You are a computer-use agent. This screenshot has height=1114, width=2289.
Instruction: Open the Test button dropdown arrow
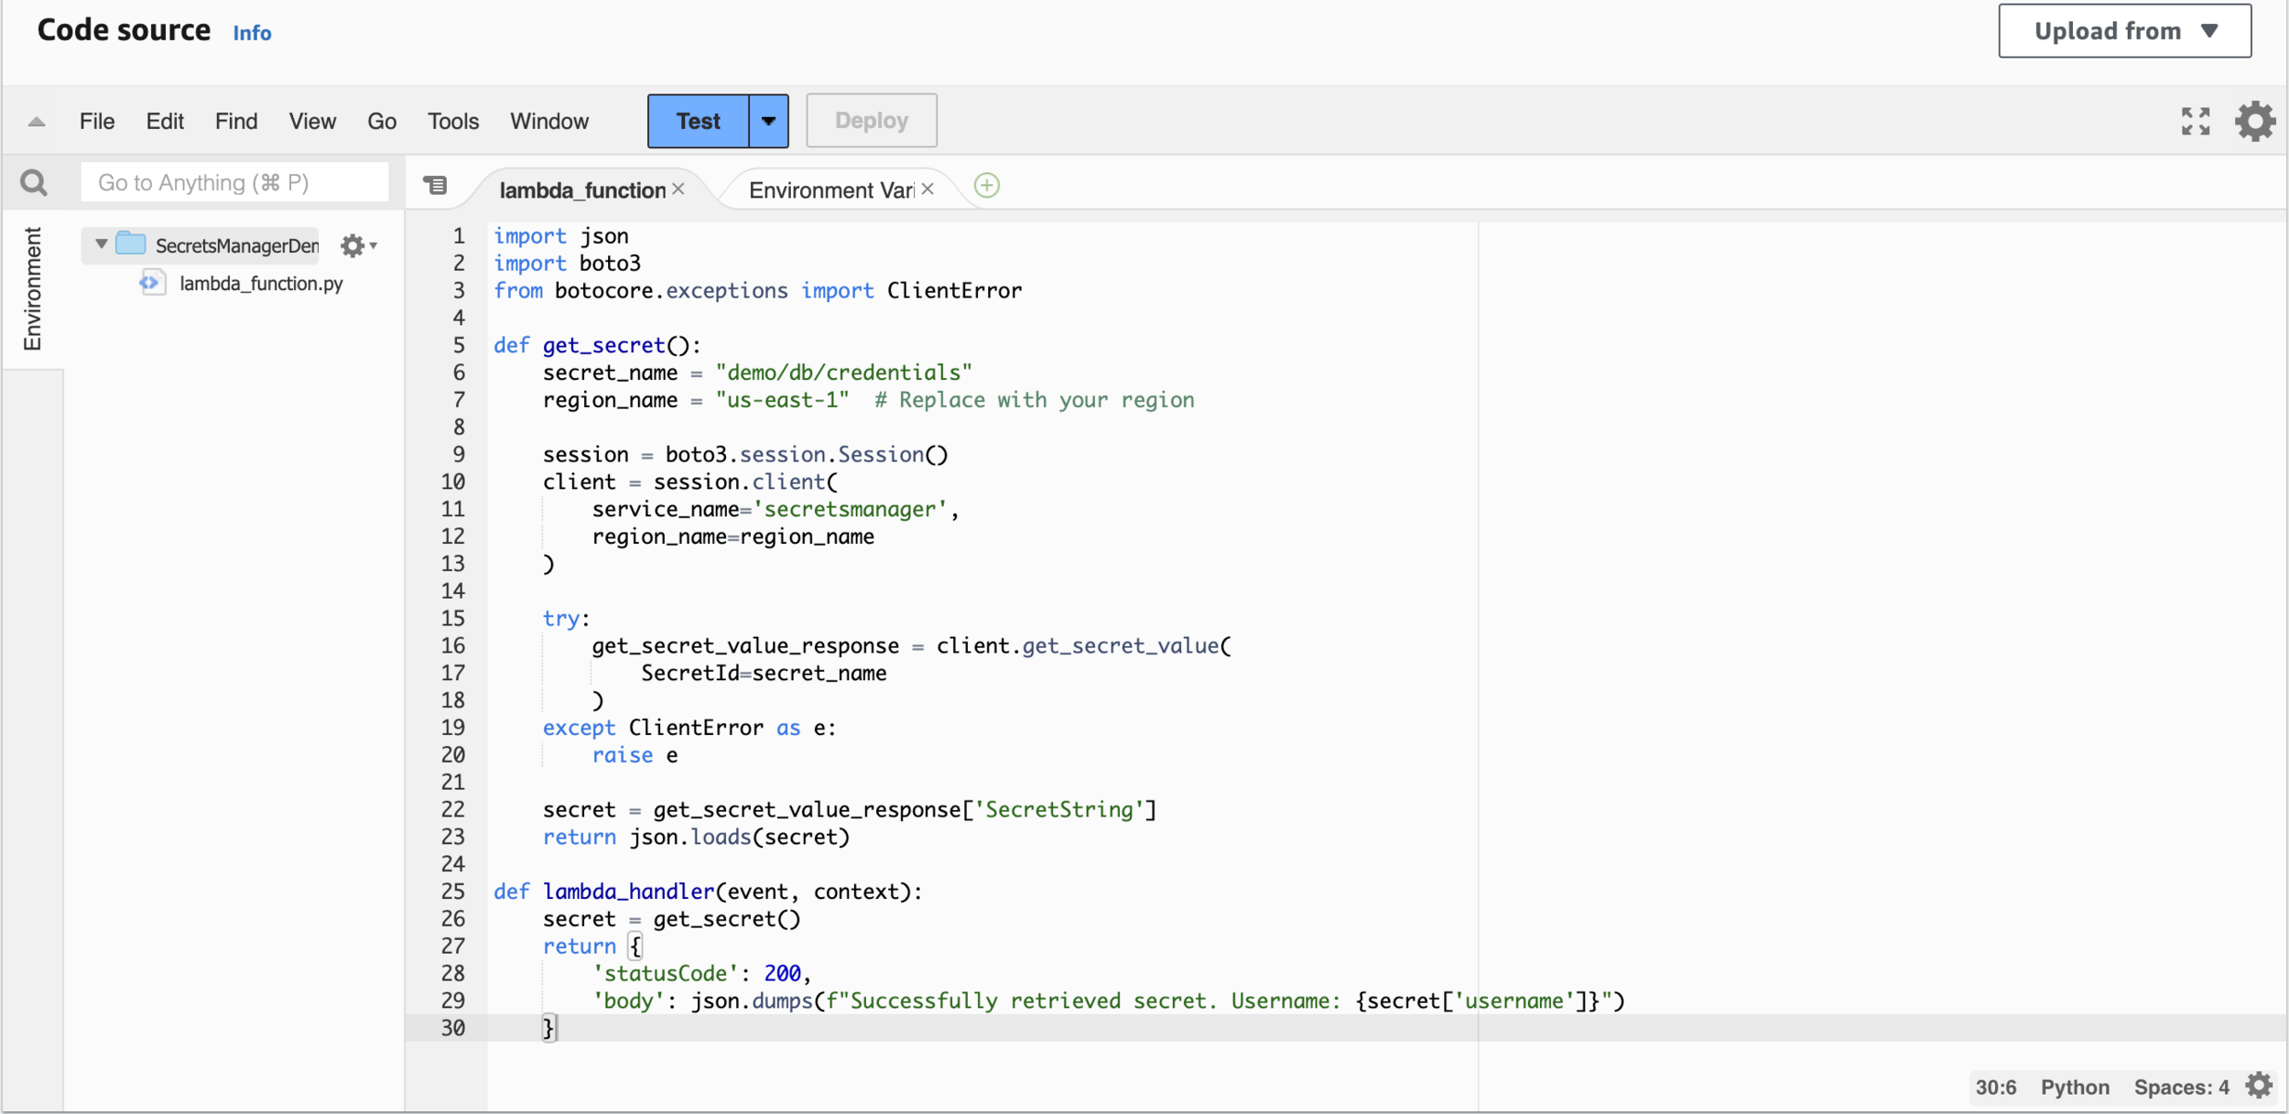pos(768,121)
